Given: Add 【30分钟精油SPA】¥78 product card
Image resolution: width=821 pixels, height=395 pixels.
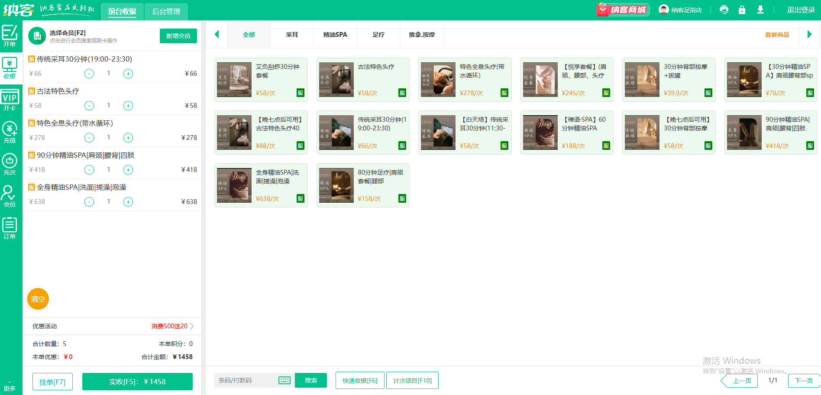Looking at the screenshot, I should click(x=771, y=80).
